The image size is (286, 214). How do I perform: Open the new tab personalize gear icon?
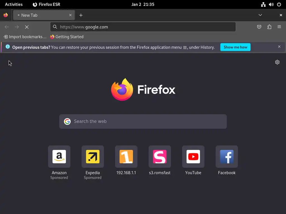277,62
